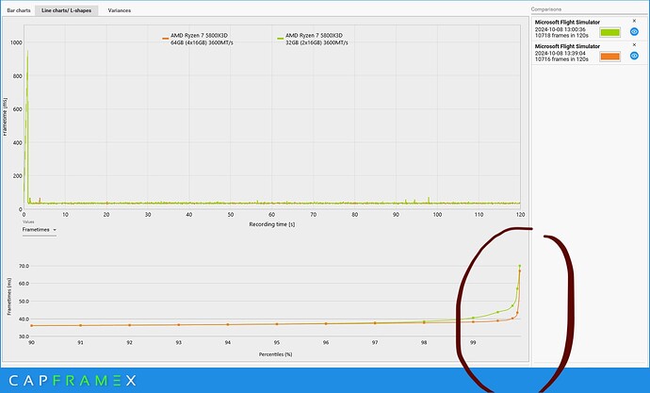The width and height of the screenshot is (650, 393).
Task: Open the Frametimes values dropdown
Action: [40, 230]
